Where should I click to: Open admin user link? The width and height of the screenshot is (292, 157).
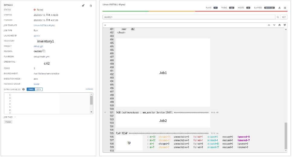(37, 36)
